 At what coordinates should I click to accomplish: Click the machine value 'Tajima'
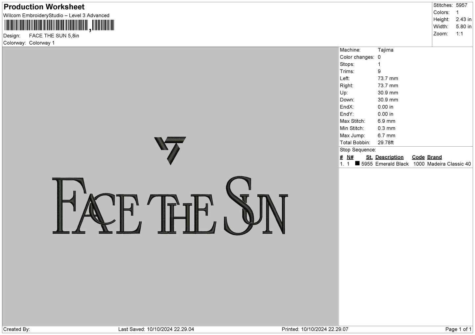pos(386,50)
